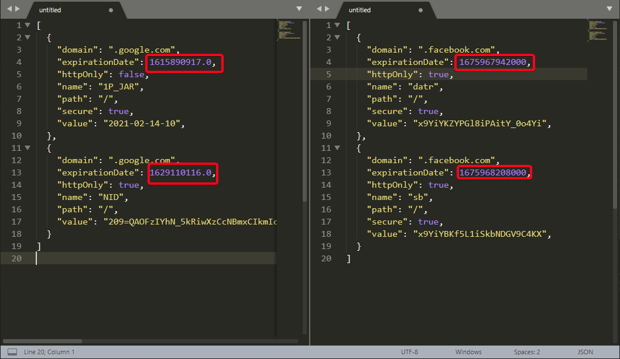Click left pane vertical scrollbar
This screenshot has width=620, height=359.
[304, 111]
